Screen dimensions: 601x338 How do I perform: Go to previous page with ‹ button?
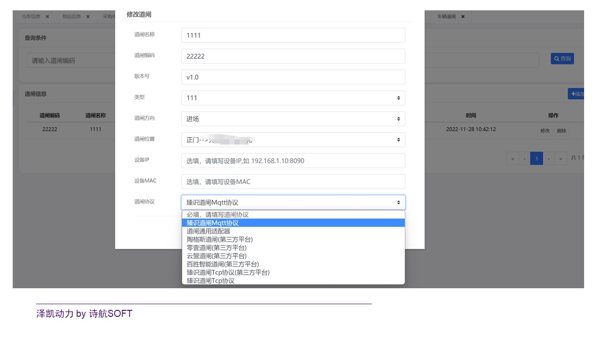point(524,158)
